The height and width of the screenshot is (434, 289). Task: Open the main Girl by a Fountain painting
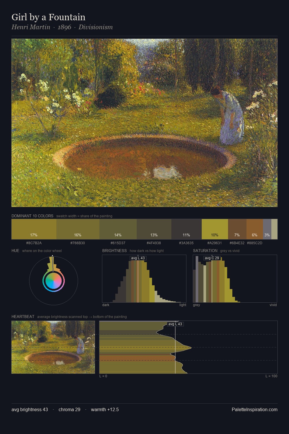coord(144,123)
